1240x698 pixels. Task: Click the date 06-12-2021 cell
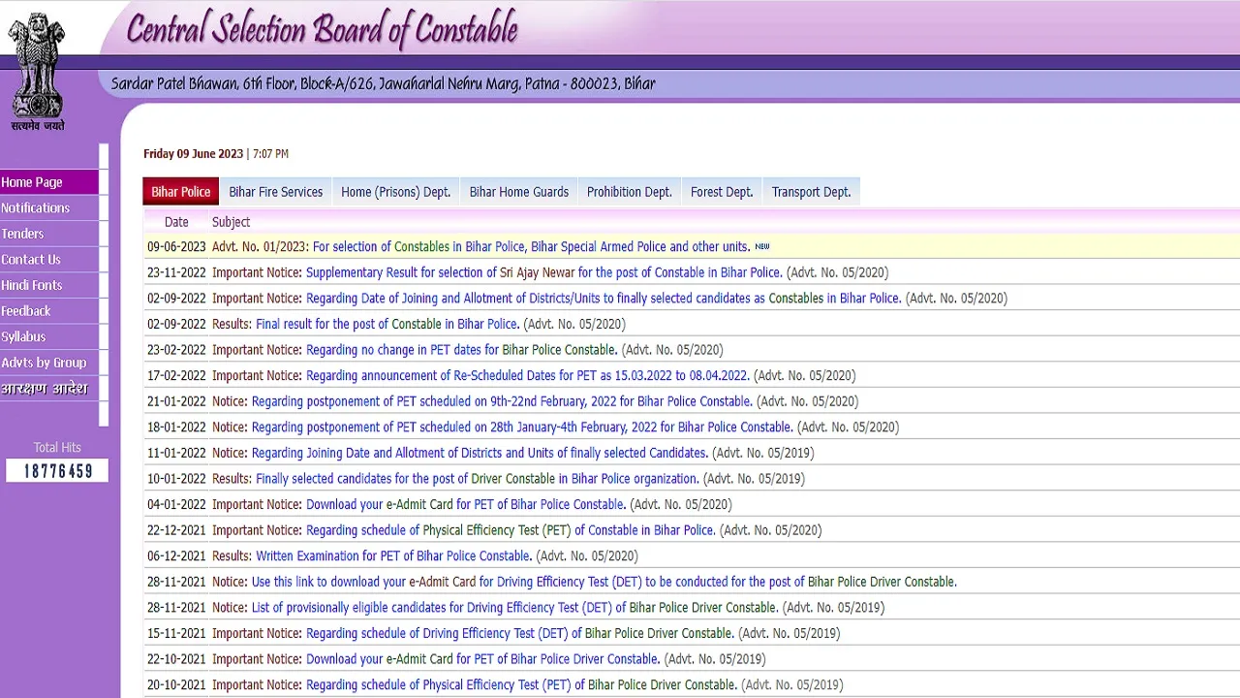[x=176, y=556]
